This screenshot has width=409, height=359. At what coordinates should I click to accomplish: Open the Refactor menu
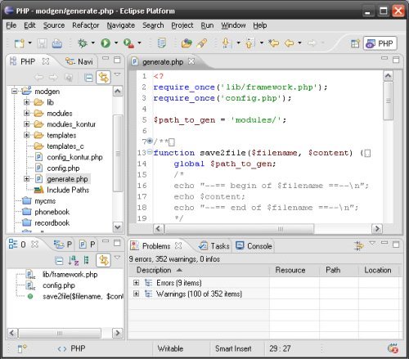click(86, 25)
